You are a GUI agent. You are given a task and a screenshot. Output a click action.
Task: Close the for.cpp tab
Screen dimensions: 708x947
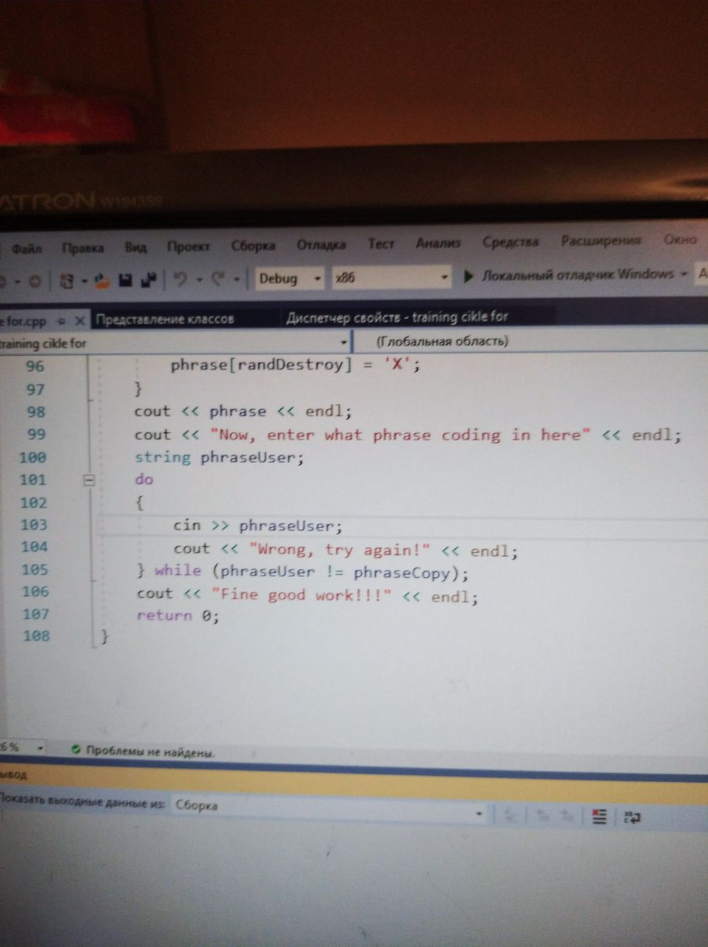coord(80,322)
